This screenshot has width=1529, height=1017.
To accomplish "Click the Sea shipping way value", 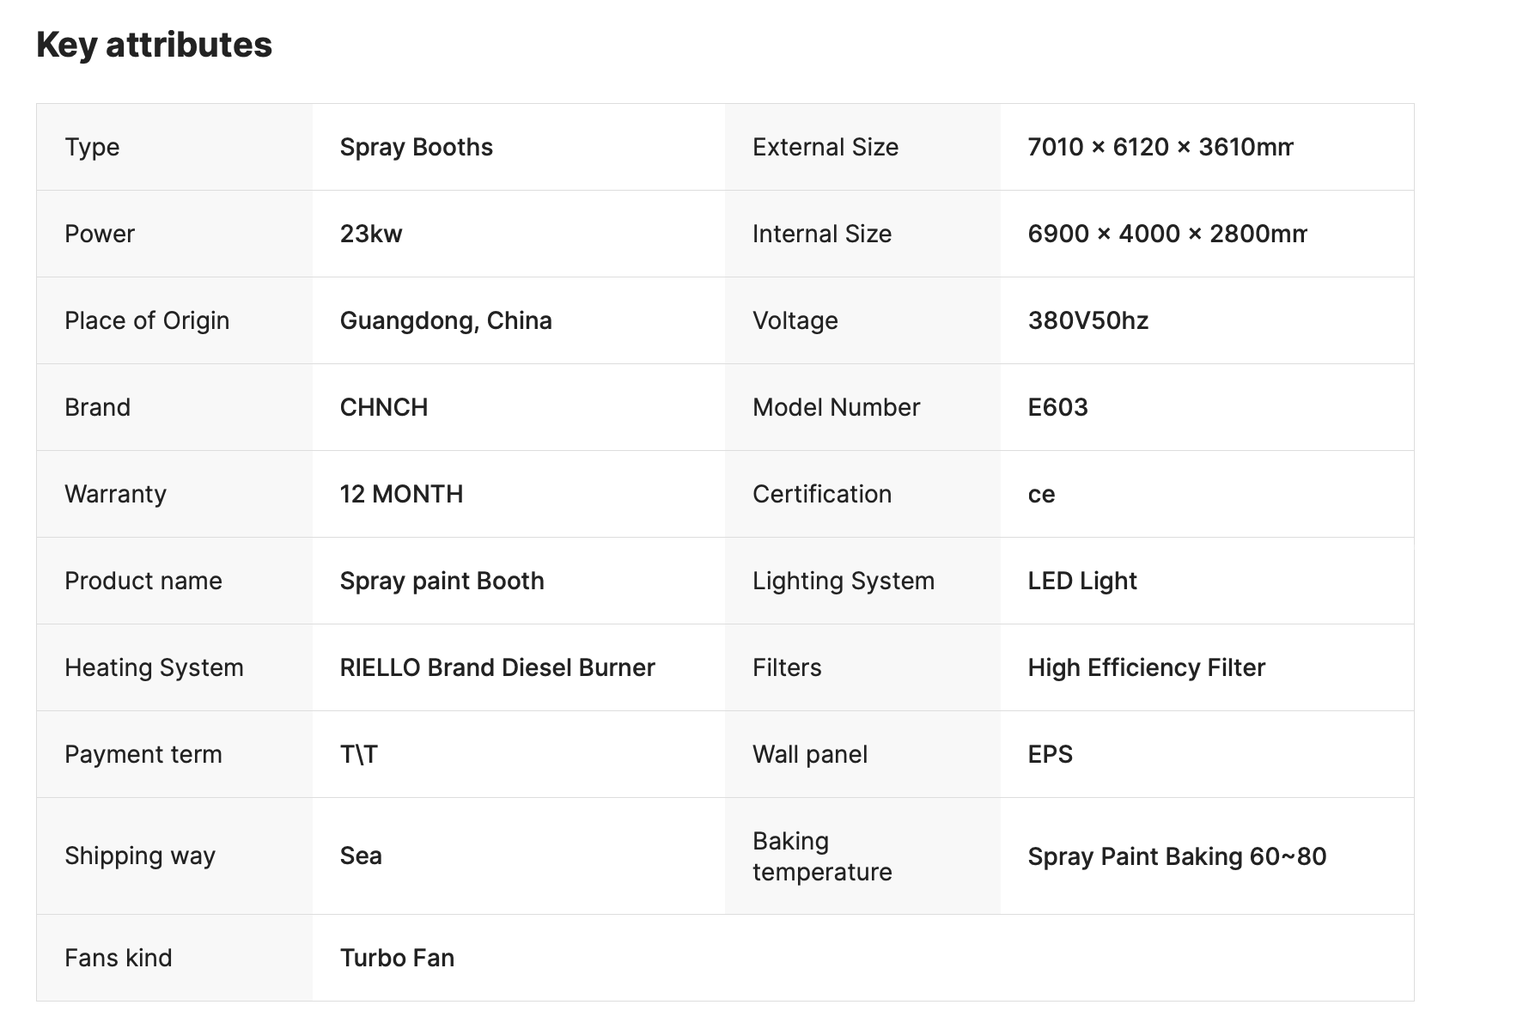I will 361,856.
